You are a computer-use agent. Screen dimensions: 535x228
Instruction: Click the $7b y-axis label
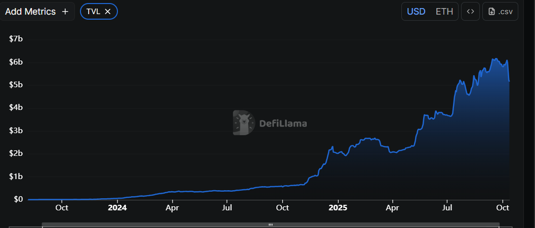[16, 39]
